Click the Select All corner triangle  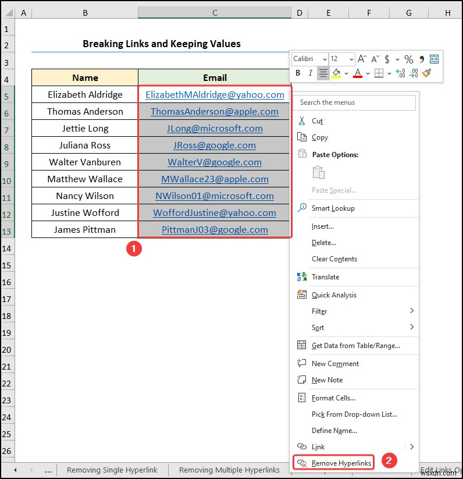(9, 13)
